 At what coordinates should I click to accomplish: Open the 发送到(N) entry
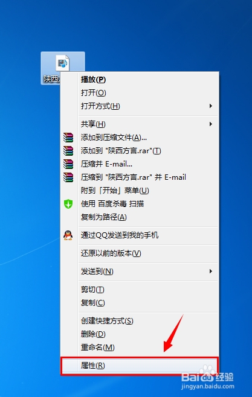tap(97, 272)
